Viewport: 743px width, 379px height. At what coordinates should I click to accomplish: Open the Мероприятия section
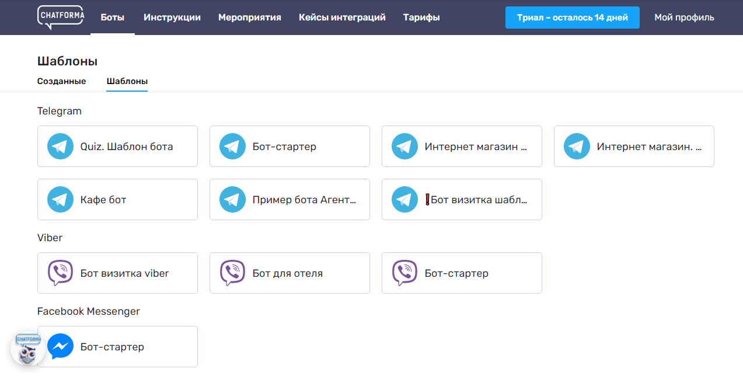coord(250,17)
